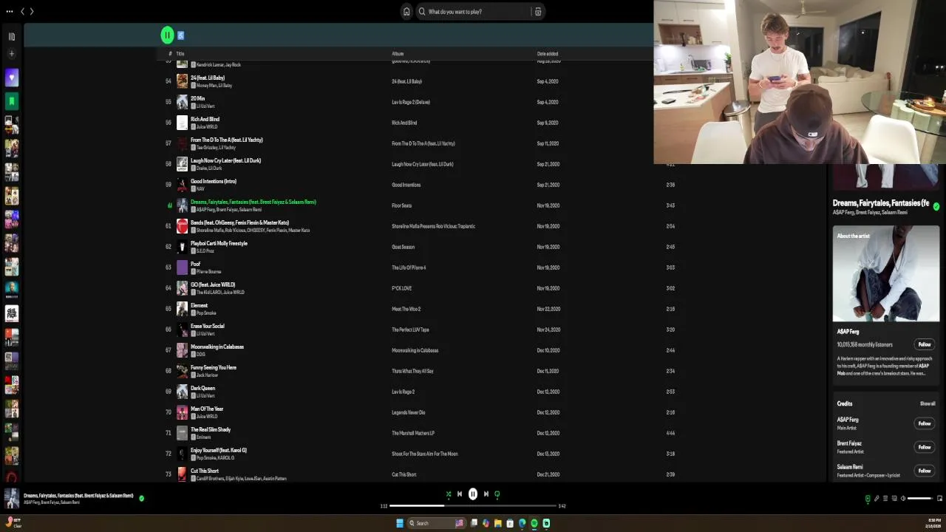
Task: Click the blue icon beside the green pause button
Action: 181,35
